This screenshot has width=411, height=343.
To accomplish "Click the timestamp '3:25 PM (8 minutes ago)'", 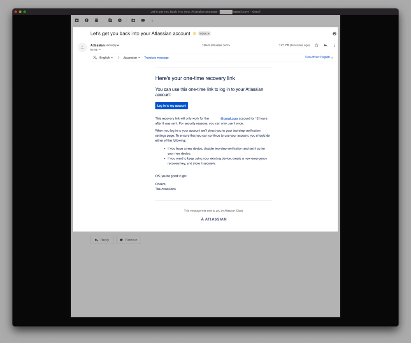I will 294,45.
